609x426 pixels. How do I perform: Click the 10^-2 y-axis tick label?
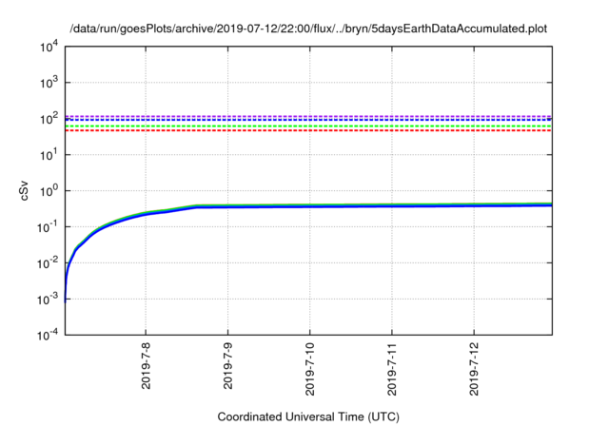click(x=49, y=263)
